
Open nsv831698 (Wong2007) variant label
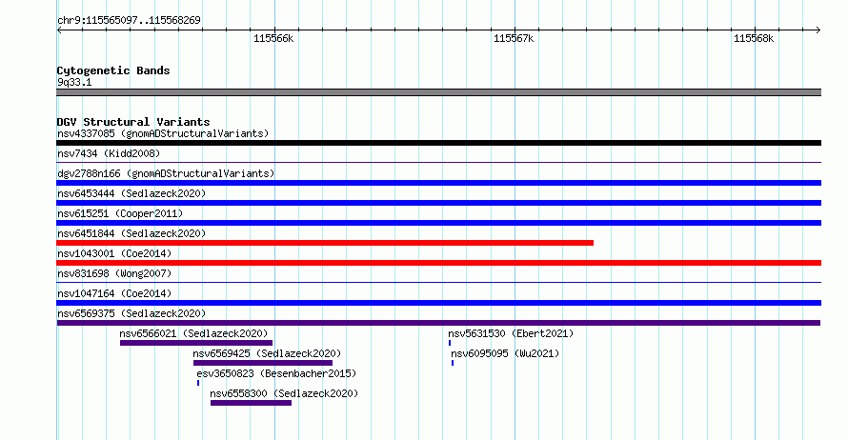(x=114, y=273)
